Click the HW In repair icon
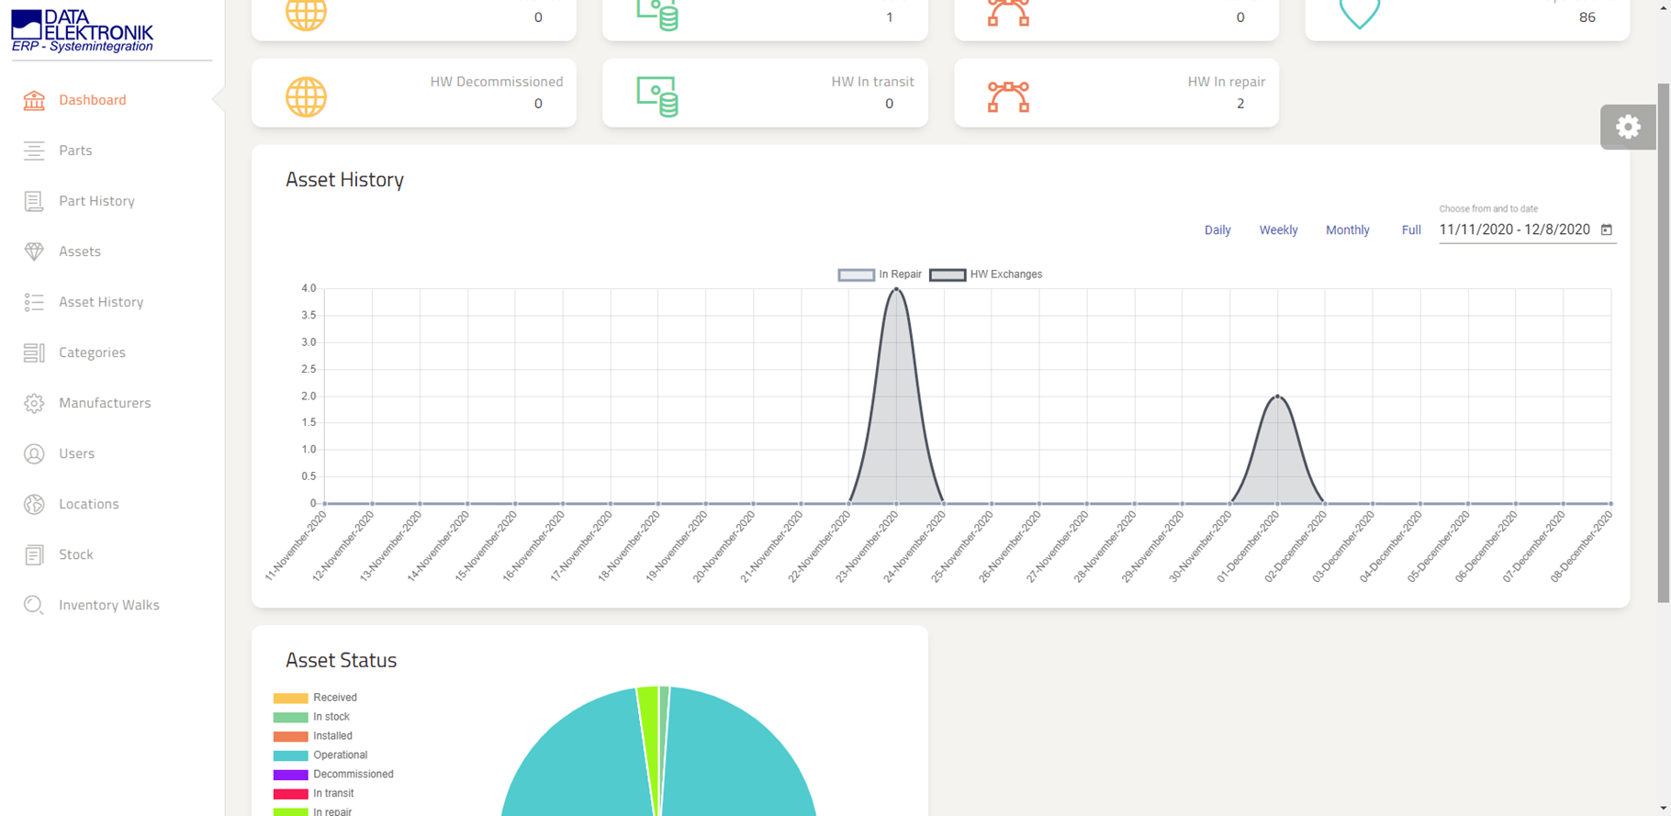This screenshot has height=816, width=1671. pos(1008,96)
